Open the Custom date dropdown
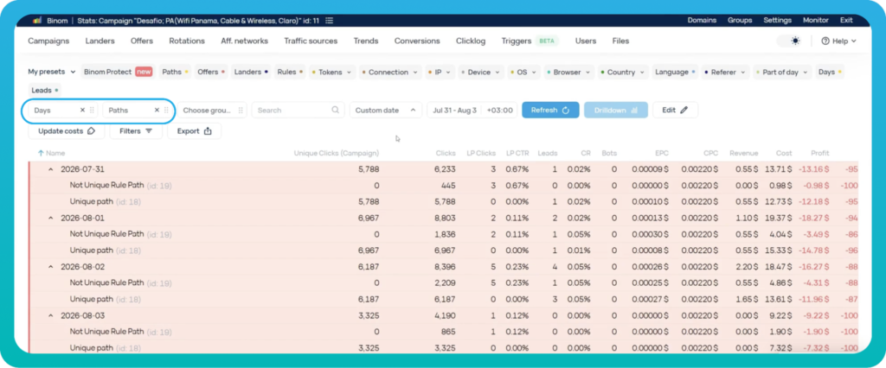Screen dimensions: 886x368 [x=385, y=110]
